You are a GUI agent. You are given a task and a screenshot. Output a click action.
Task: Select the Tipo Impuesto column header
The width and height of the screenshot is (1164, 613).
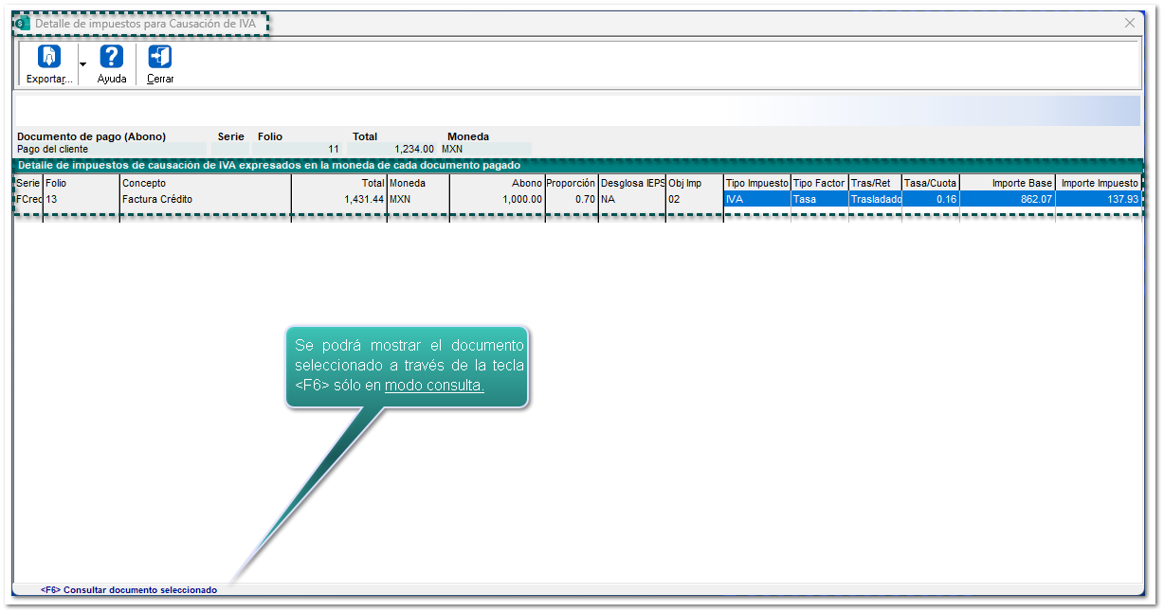pyautogui.click(x=756, y=183)
